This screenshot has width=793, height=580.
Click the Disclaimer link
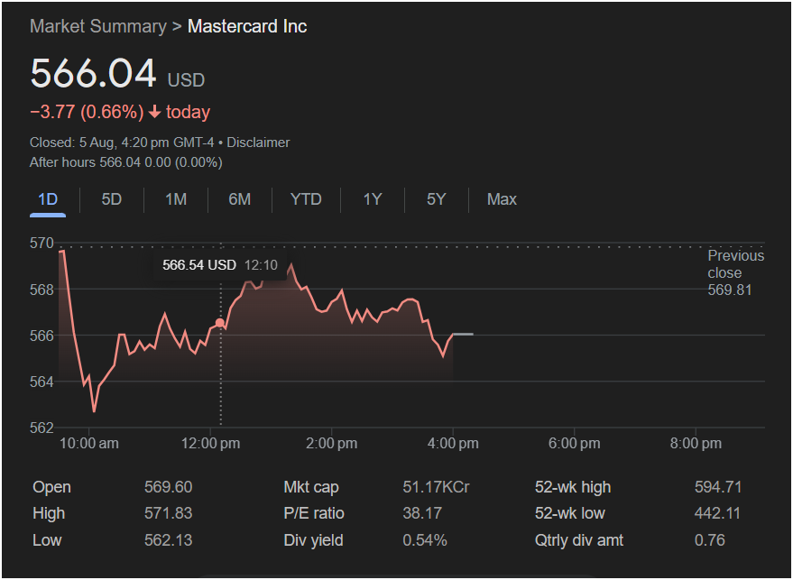(x=258, y=143)
